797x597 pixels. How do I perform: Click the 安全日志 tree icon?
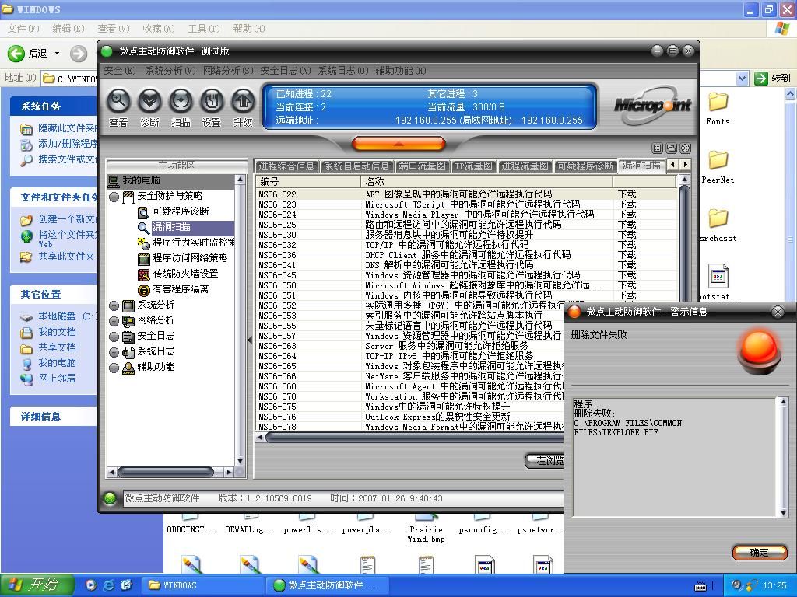point(128,337)
